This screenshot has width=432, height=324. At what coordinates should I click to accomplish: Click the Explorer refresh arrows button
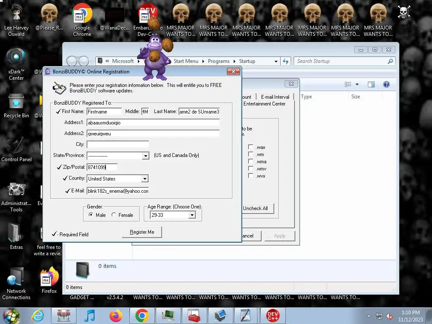click(286, 61)
